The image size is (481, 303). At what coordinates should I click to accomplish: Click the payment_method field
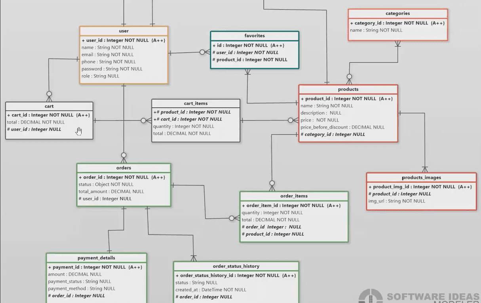82,289
